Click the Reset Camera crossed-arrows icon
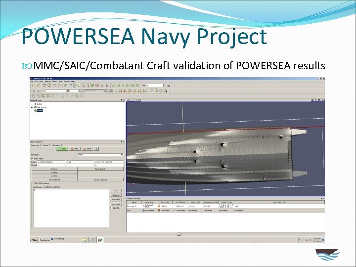356x267 pixels. [111, 91]
